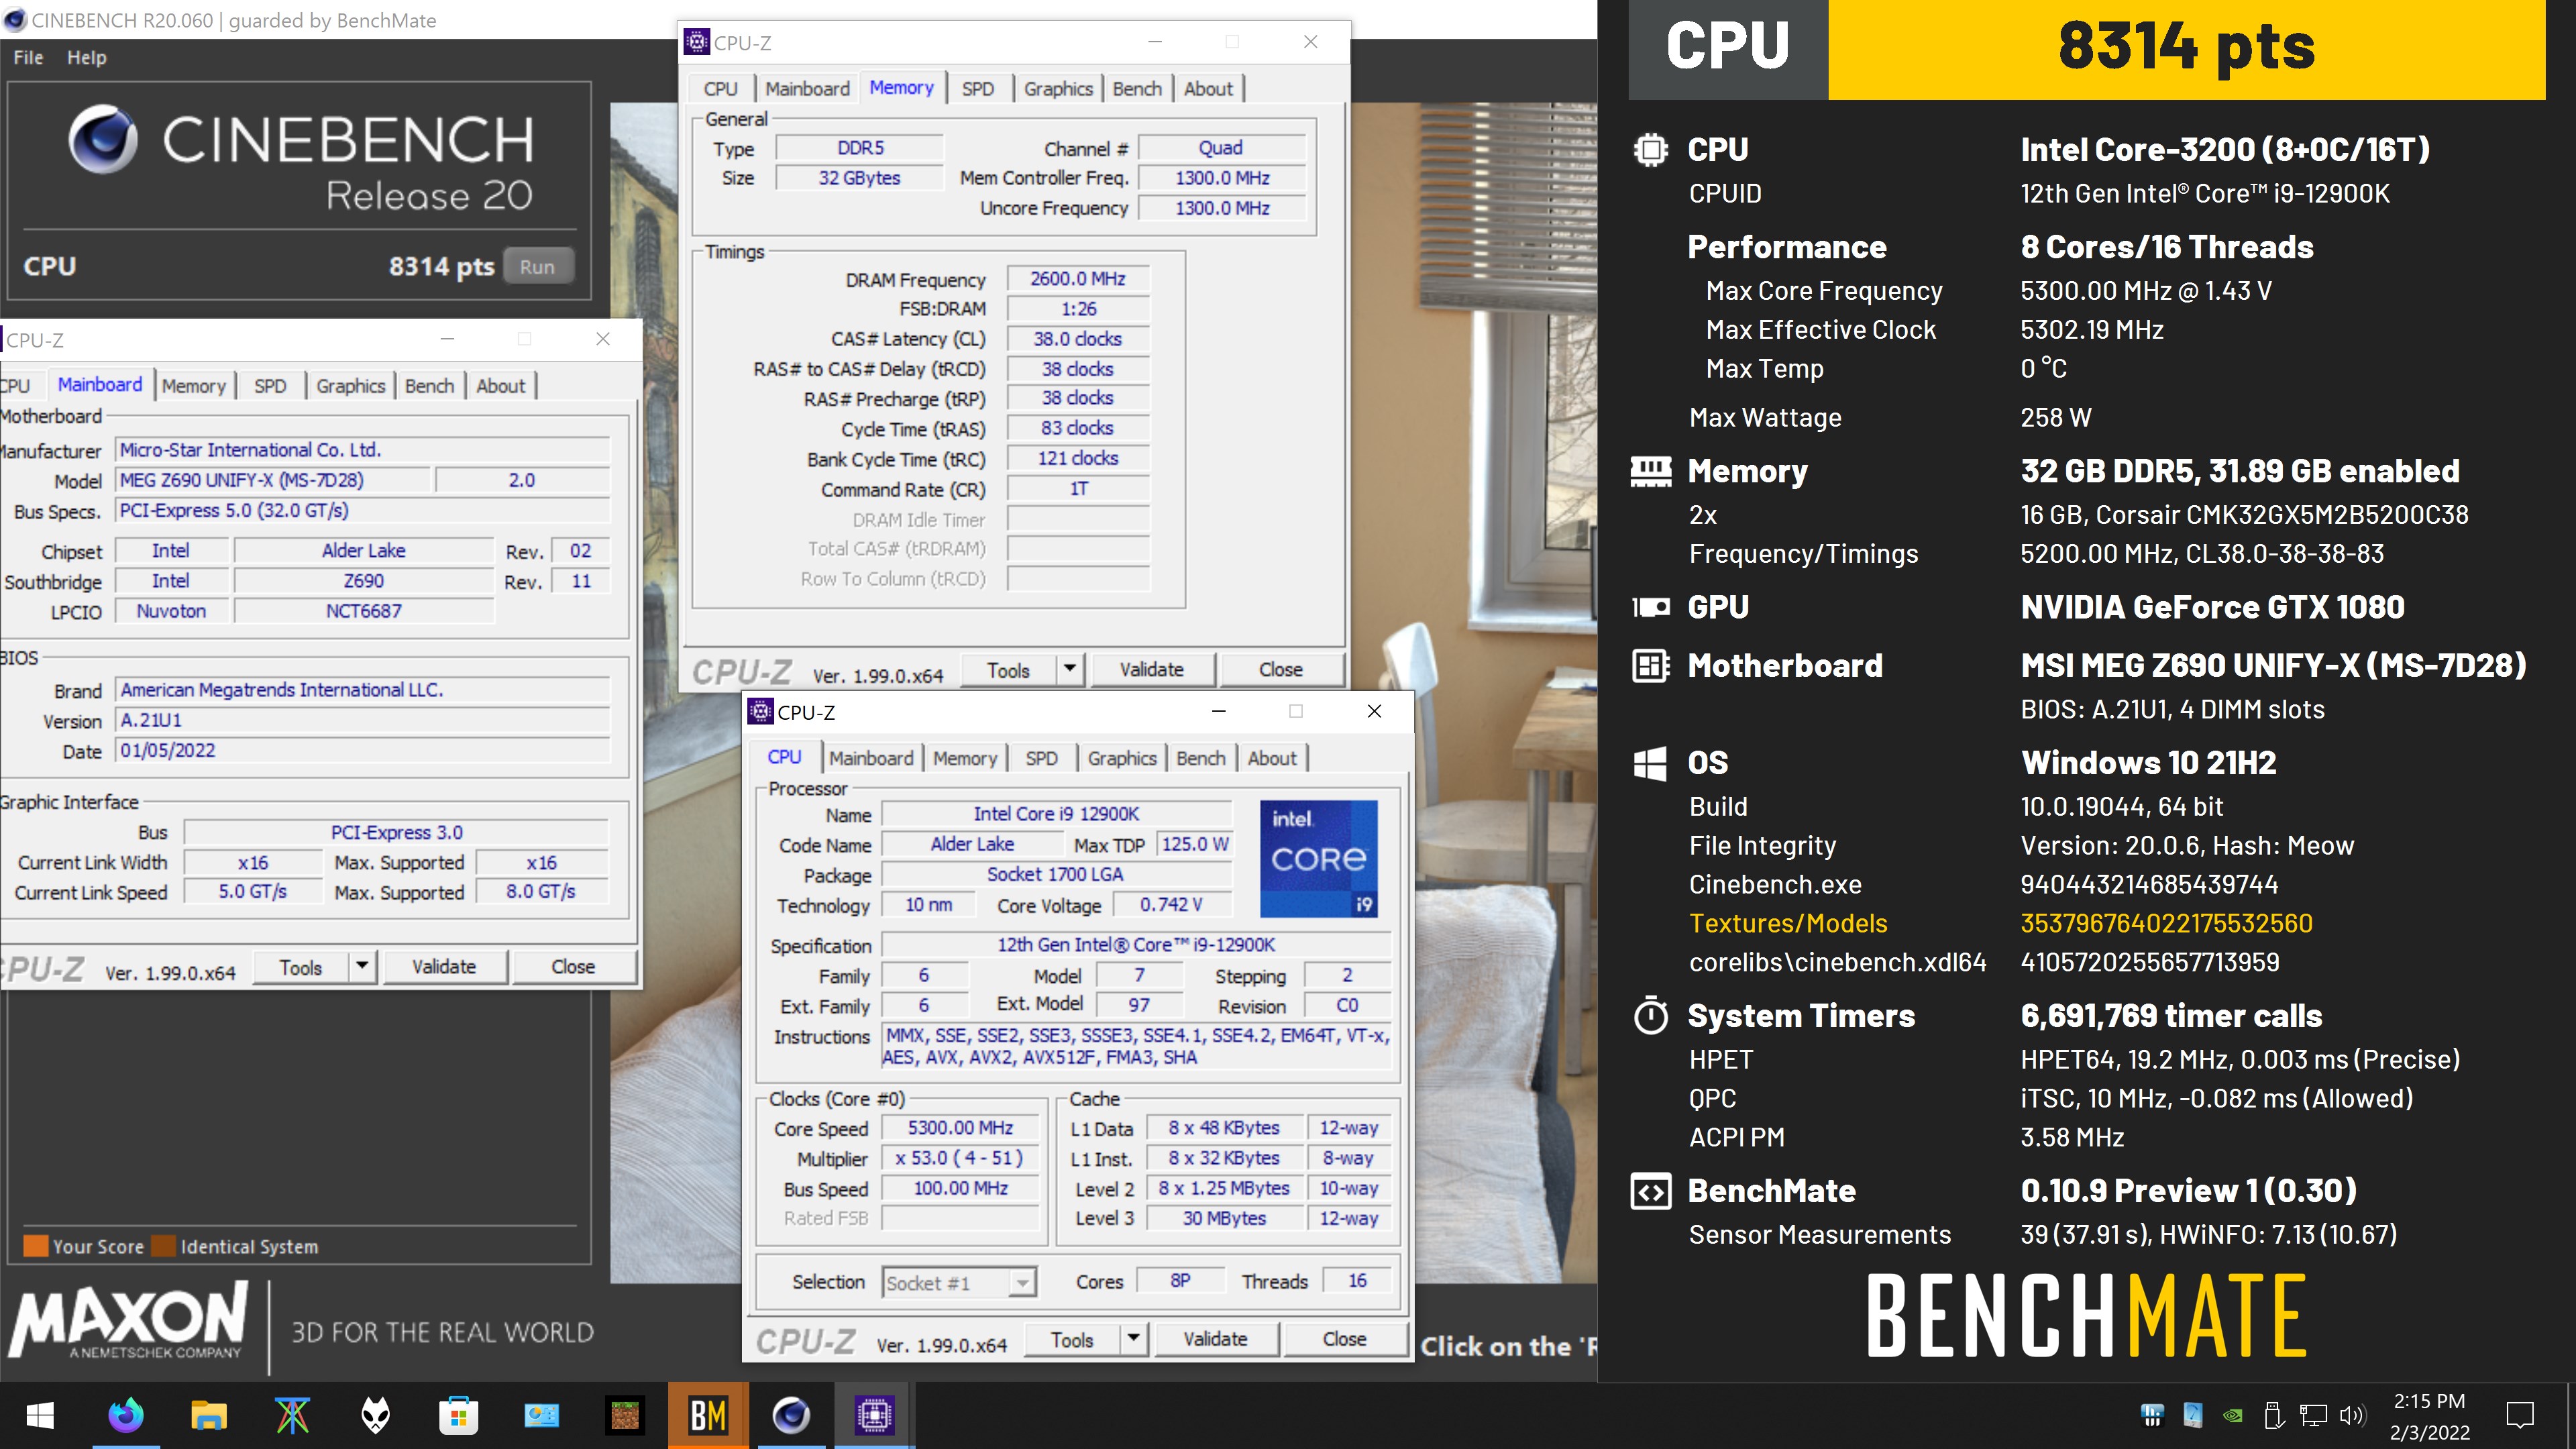Click the CAS# Latency value 38.0 clocks
Screen dimensions: 2576x1449
point(1078,339)
